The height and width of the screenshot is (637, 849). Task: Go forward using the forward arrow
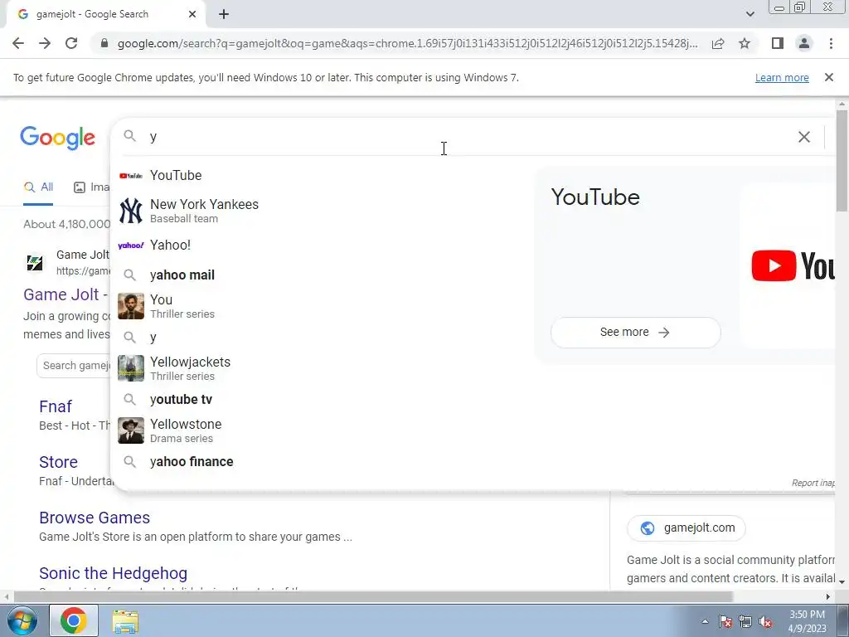pyautogui.click(x=45, y=43)
